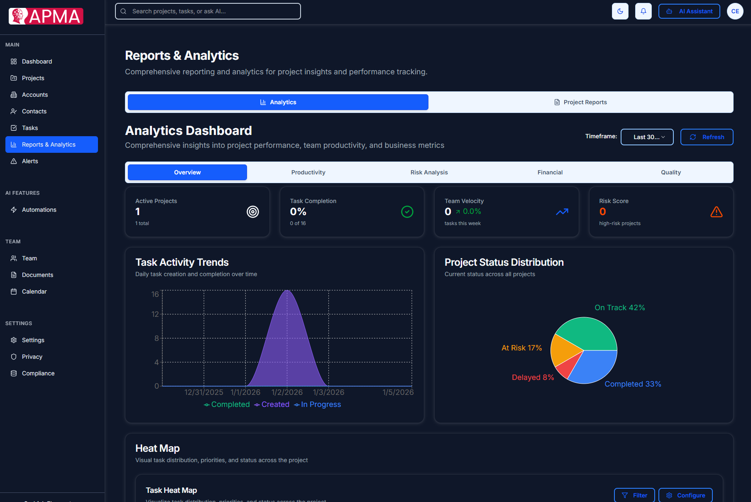Toggle the Created series in the chart legend
This screenshot has width=751, height=502.
272,404
